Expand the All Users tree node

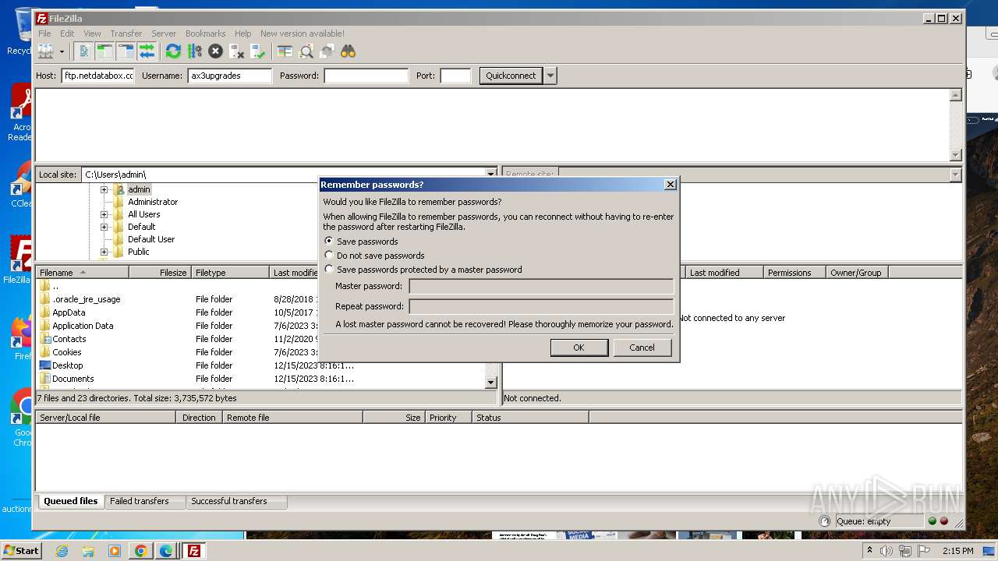104,214
